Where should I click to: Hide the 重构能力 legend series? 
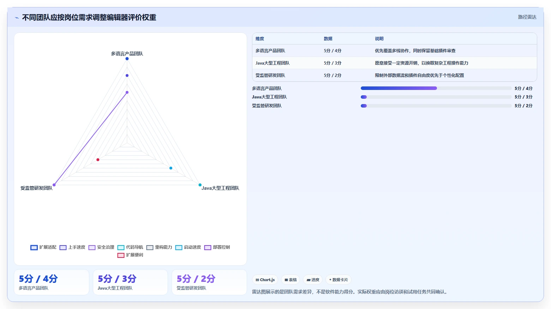pos(159,247)
